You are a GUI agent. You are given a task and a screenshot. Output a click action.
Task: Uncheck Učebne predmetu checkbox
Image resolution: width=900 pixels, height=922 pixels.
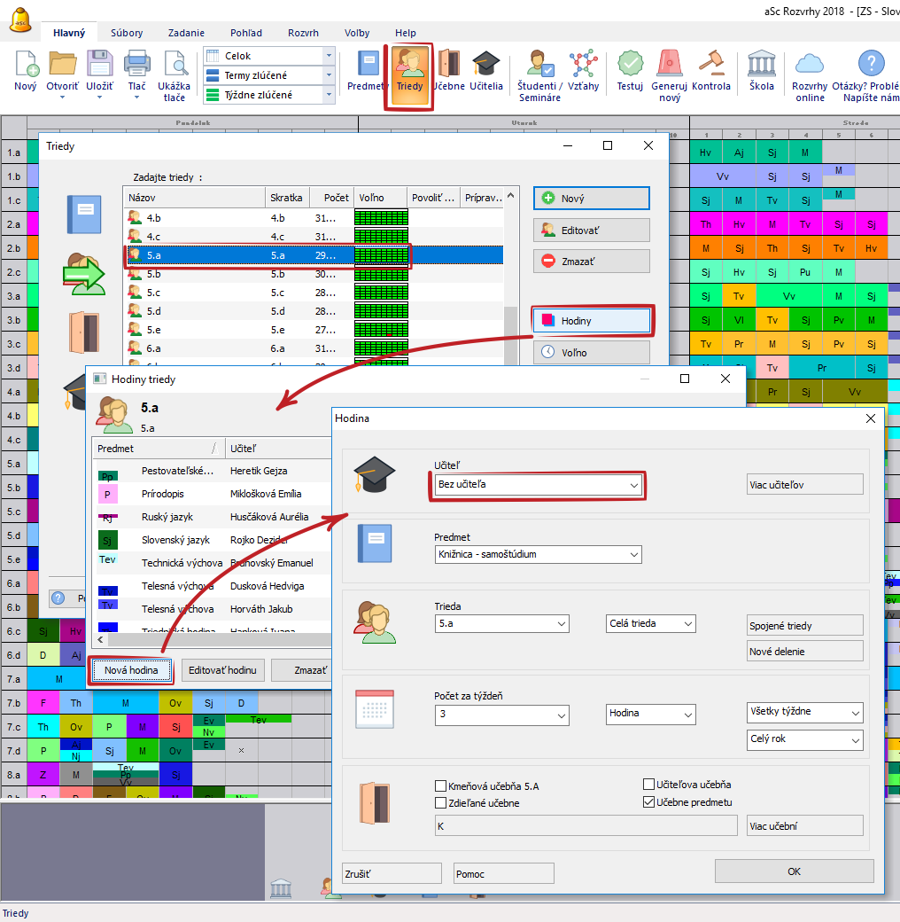click(x=648, y=803)
